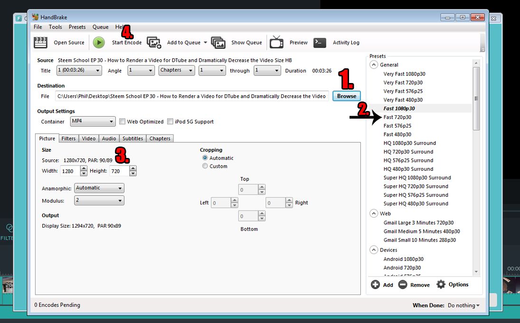Click the Start Encode label
The image size is (520, 323).
click(127, 42)
